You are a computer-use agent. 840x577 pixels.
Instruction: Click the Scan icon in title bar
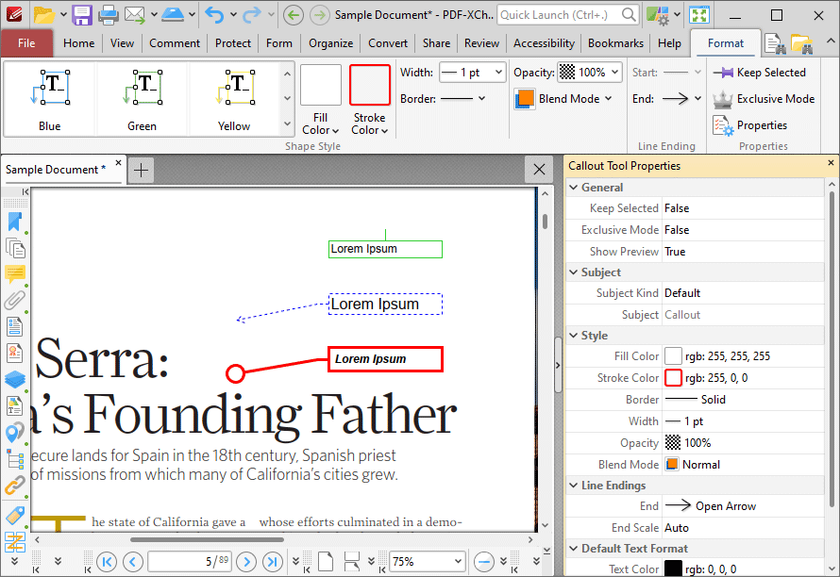173,14
